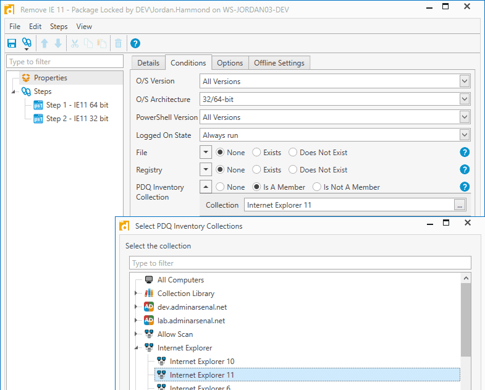
Task: Click the PDQ Inventory Collection help icon
Action: pyautogui.click(x=464, y=187)
